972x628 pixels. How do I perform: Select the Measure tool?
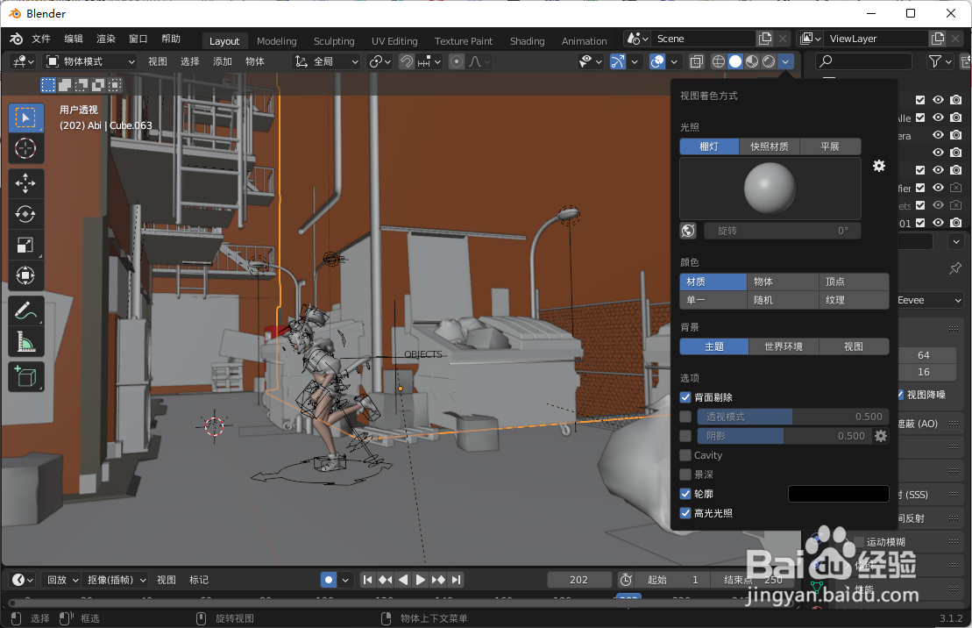tap(25, 341)
